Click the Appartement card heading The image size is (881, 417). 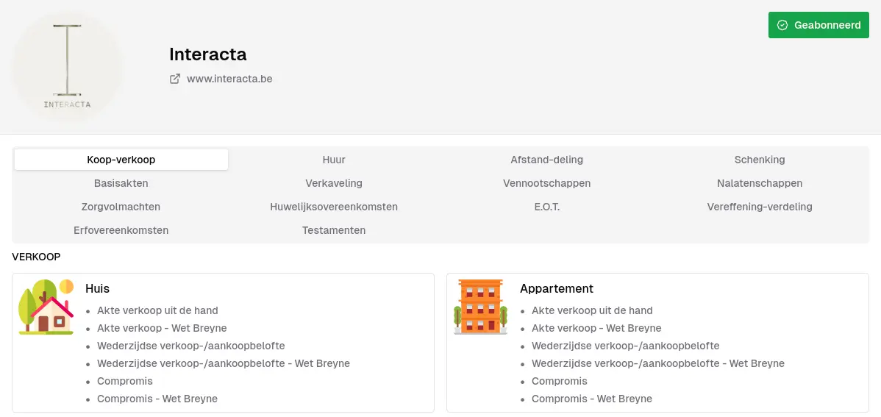point(557,288)
